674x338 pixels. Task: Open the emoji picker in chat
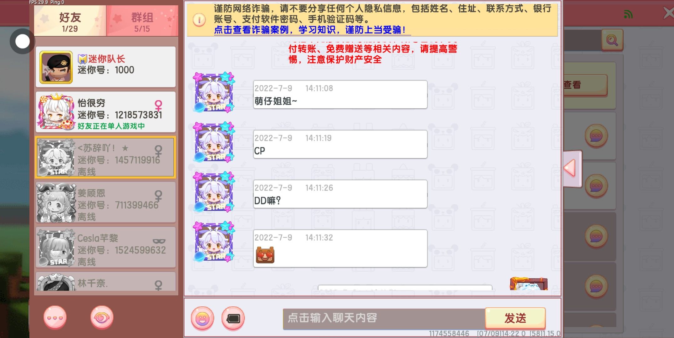(x=202, y=319)
